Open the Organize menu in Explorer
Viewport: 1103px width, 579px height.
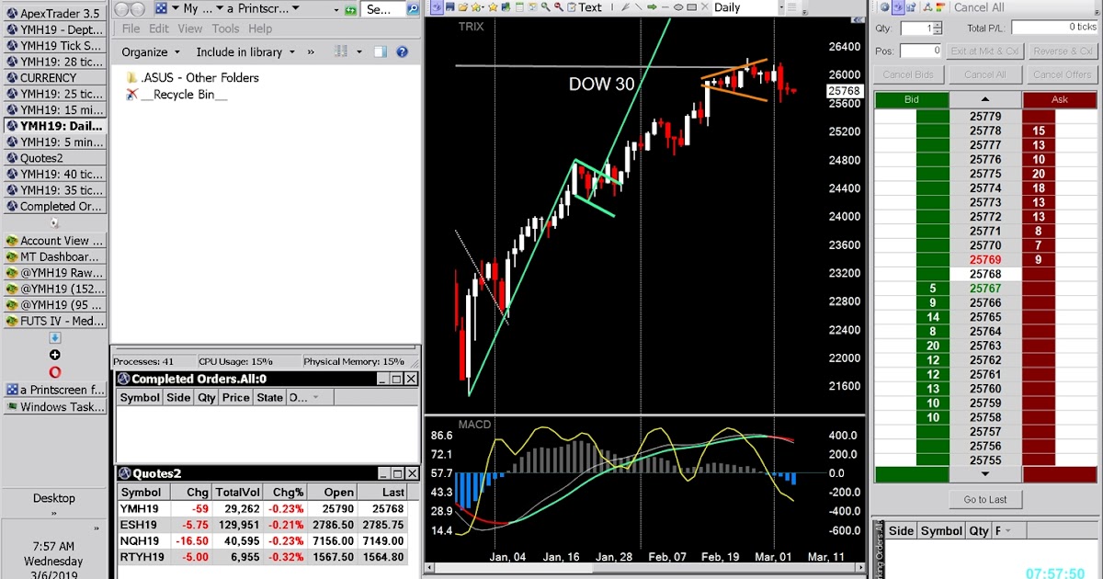(144, 51)
